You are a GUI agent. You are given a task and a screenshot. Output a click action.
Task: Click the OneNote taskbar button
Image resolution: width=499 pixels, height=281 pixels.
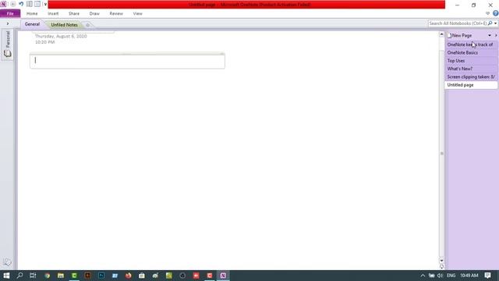click(x=223, y=276)
